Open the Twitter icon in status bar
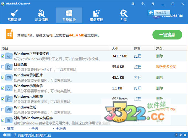188x138 pixels. (x=181, y=135)
